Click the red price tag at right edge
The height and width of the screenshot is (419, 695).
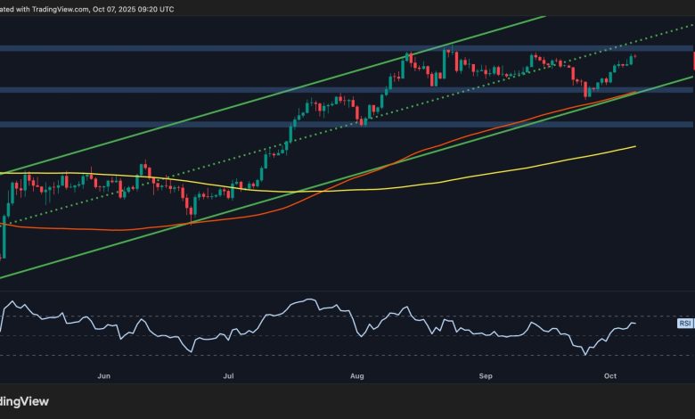692,60
